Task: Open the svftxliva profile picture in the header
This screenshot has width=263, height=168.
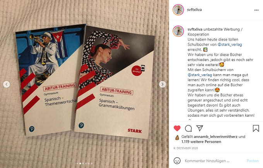Action: pos(178,10)
